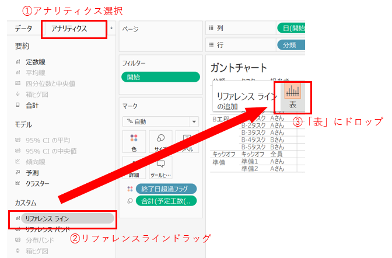Click the B-2タスク row label

click(x=254, y=125)
